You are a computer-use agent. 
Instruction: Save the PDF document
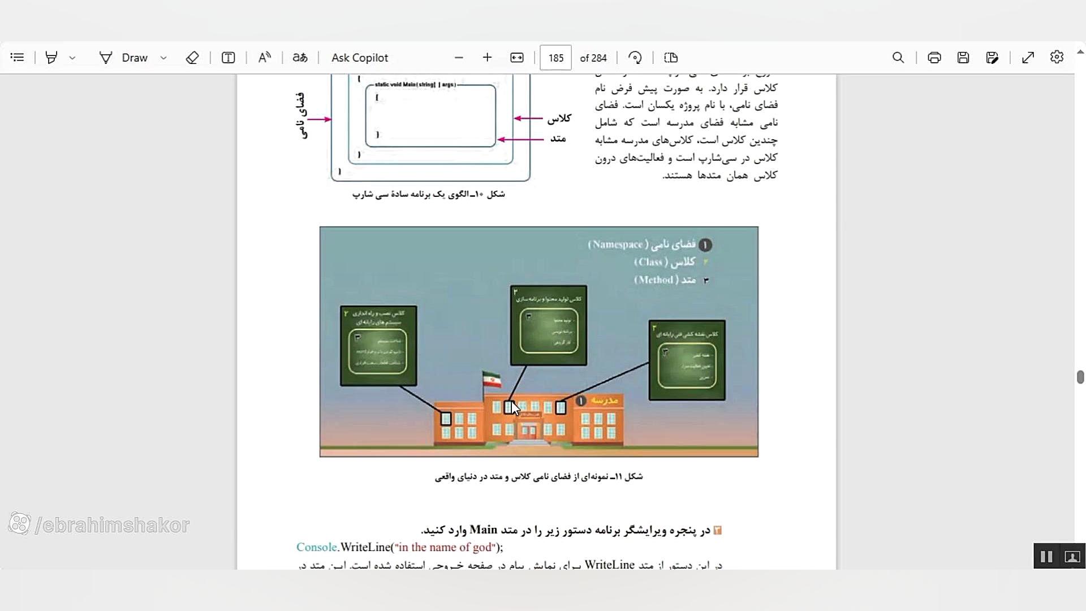click(963, 58)
